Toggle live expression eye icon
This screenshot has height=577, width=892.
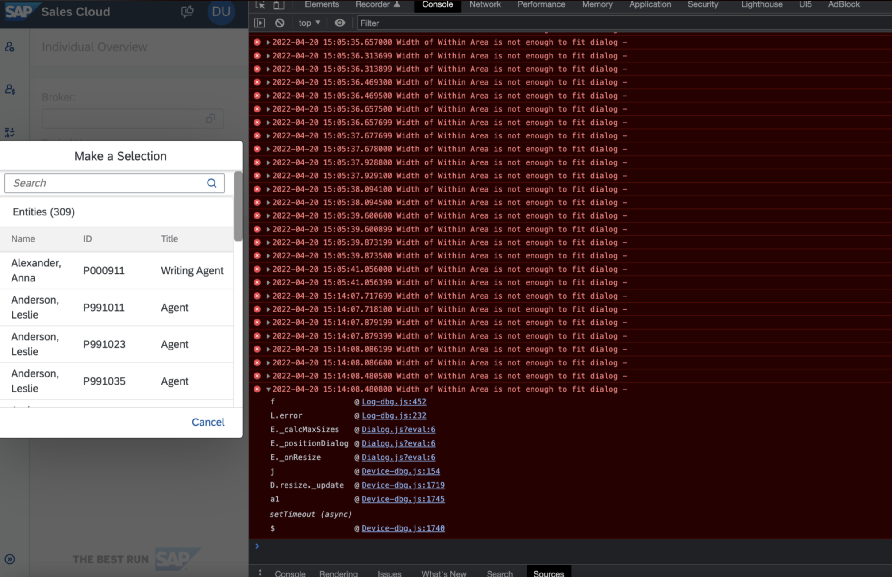point(339,23)
